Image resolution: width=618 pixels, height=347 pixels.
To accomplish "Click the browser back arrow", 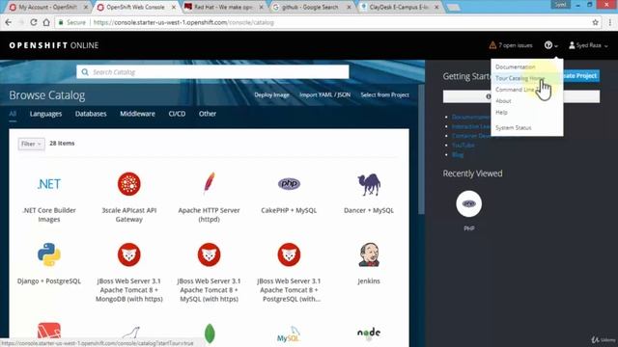I will pos(9,22).
